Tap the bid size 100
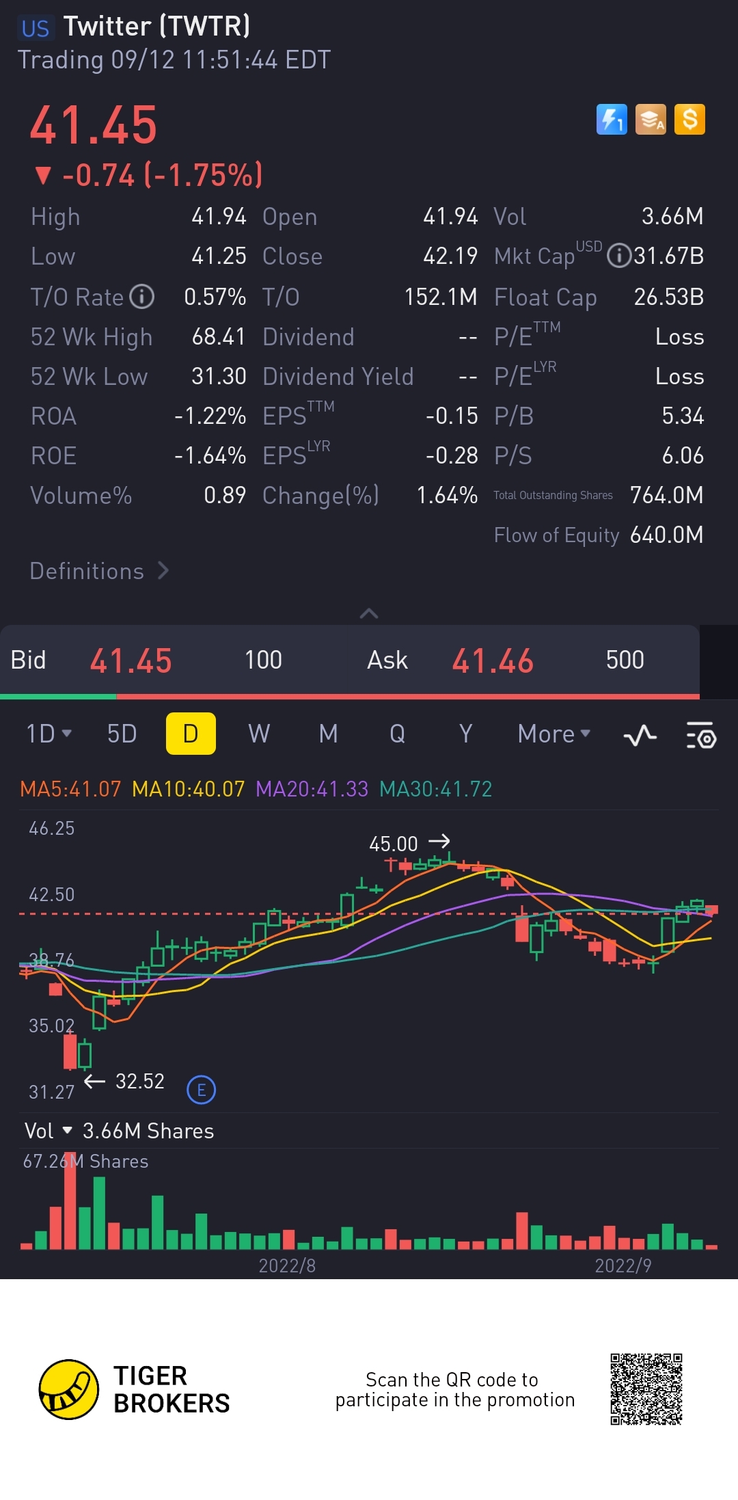Screen dimensions: 738x1500 (x=263, y=660)
